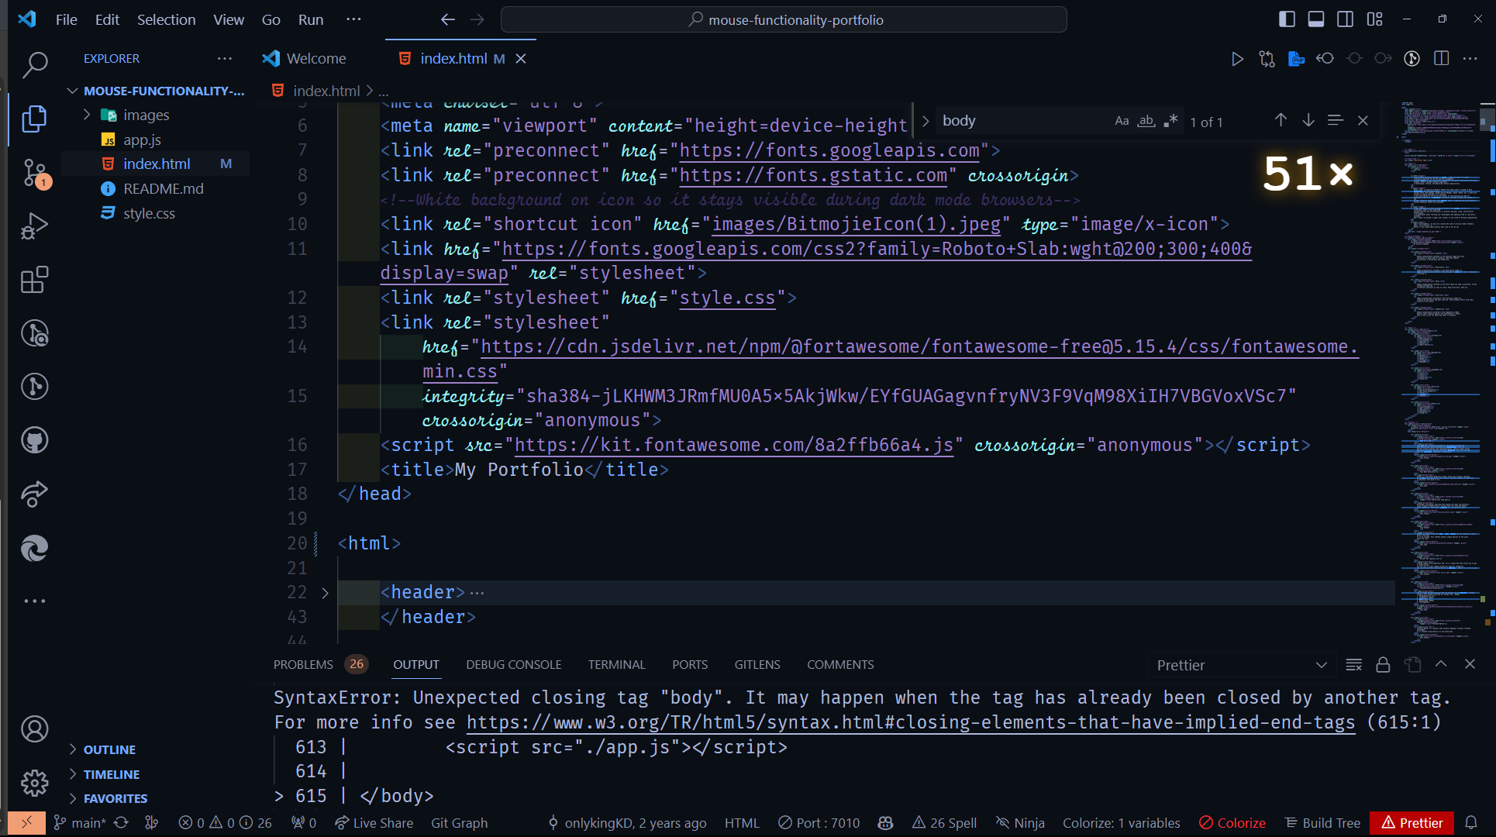Image resolution: width=1496 pixels, height=837 pixels.
Task: Start a Live Share session from the status bar
Action: [x=374, y=822]
